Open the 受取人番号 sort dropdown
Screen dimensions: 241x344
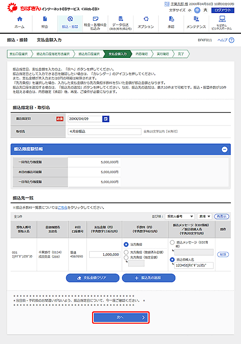[180, 216]
